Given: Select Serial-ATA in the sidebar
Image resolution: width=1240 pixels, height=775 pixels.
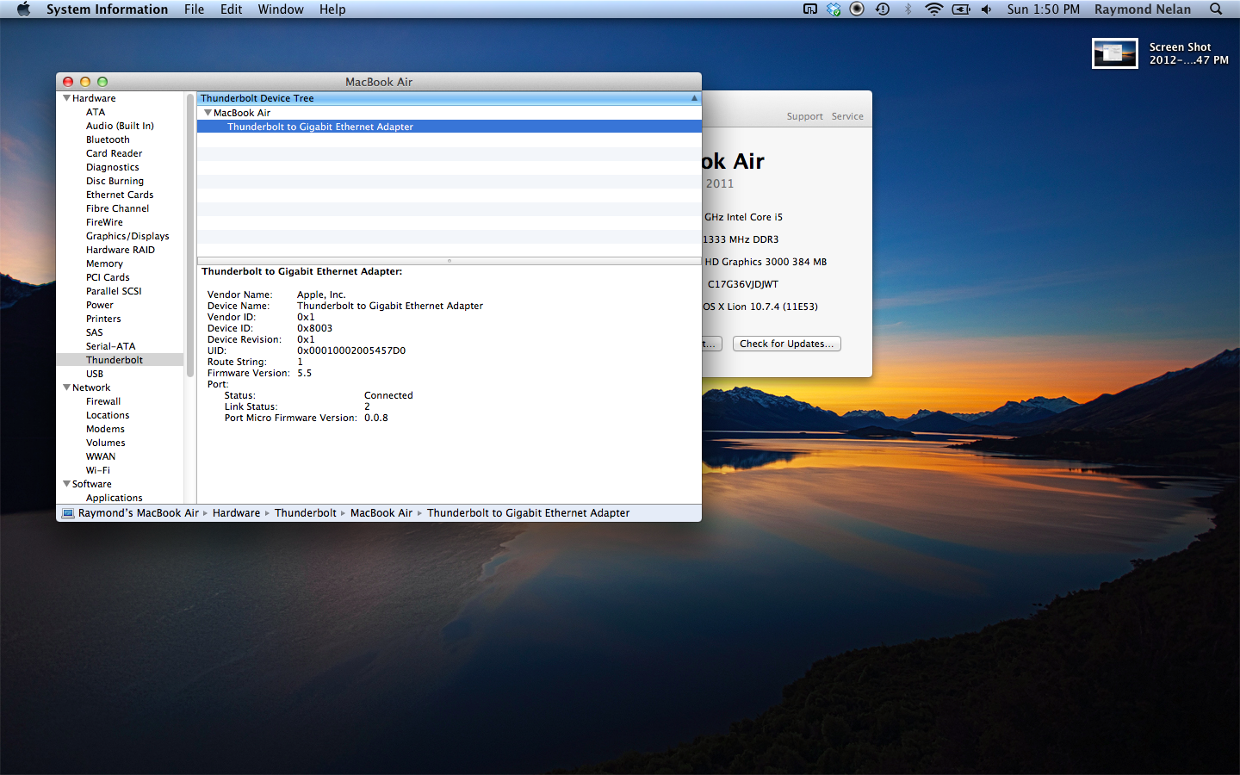Looking at the screenshot, I should coord(110,346).
